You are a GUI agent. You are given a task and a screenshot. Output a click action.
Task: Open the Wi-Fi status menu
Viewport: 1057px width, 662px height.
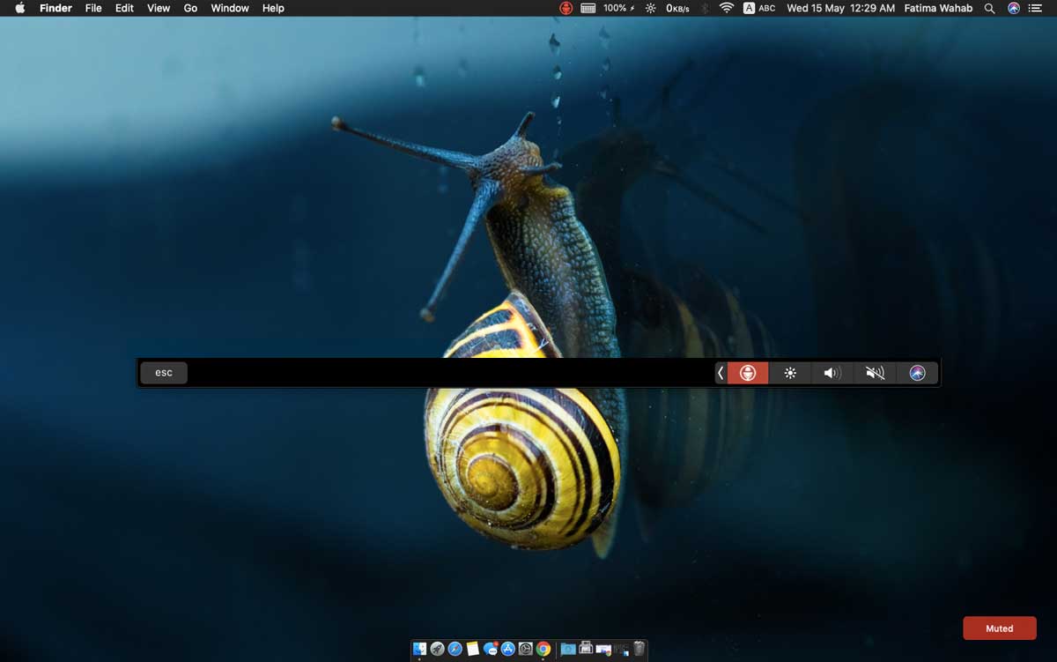pyautogui.click(x=726, y=8)
